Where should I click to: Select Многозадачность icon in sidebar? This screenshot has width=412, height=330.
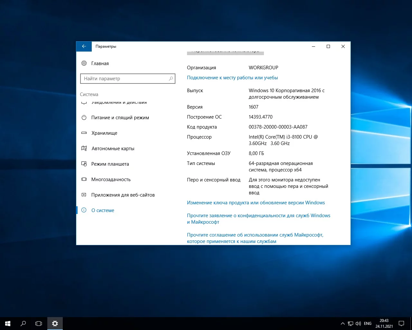tap(84, 180)
